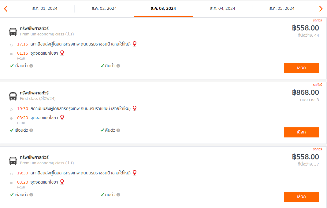The image size is (327, 208).
Task: Go to previous dates with left arrow
Action: [6, 9]
